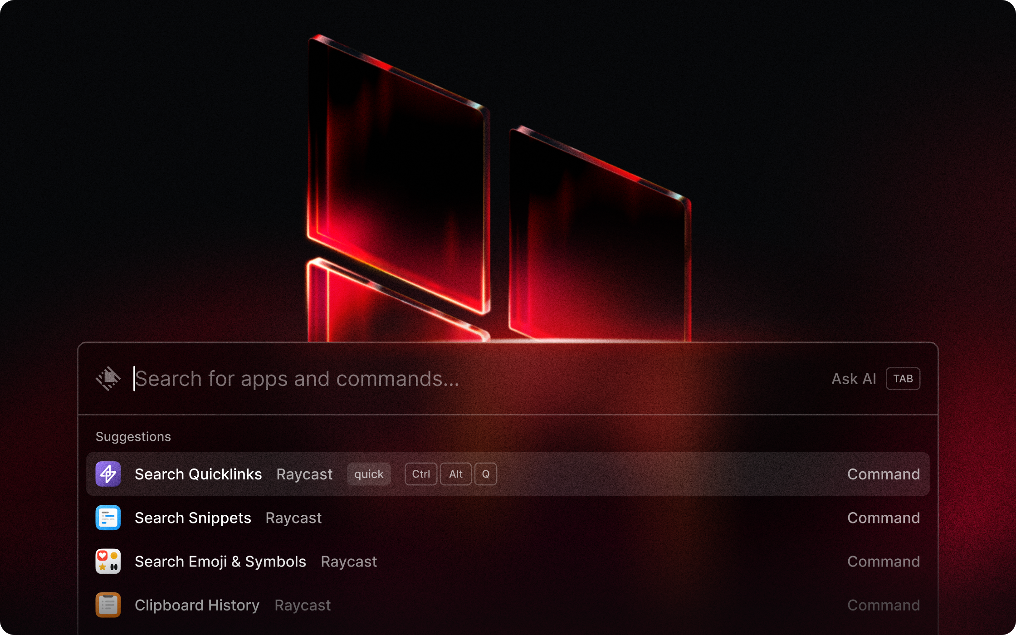
Task: Click the Search Quicklinks lightning icon
Action: (108, 474)
